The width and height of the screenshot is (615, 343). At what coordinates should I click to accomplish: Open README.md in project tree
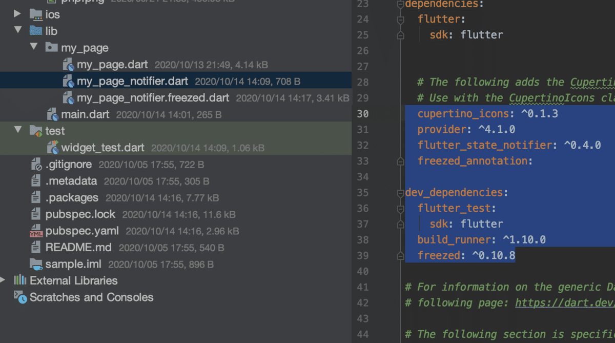point(78,247)
